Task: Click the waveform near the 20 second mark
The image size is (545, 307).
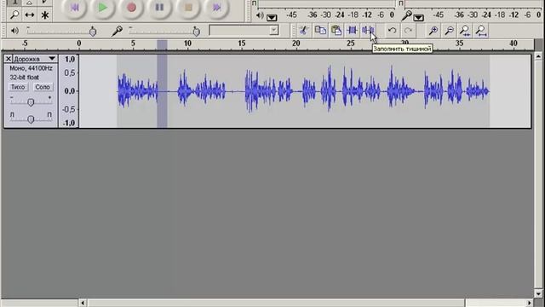Action: tap(296, 91)
